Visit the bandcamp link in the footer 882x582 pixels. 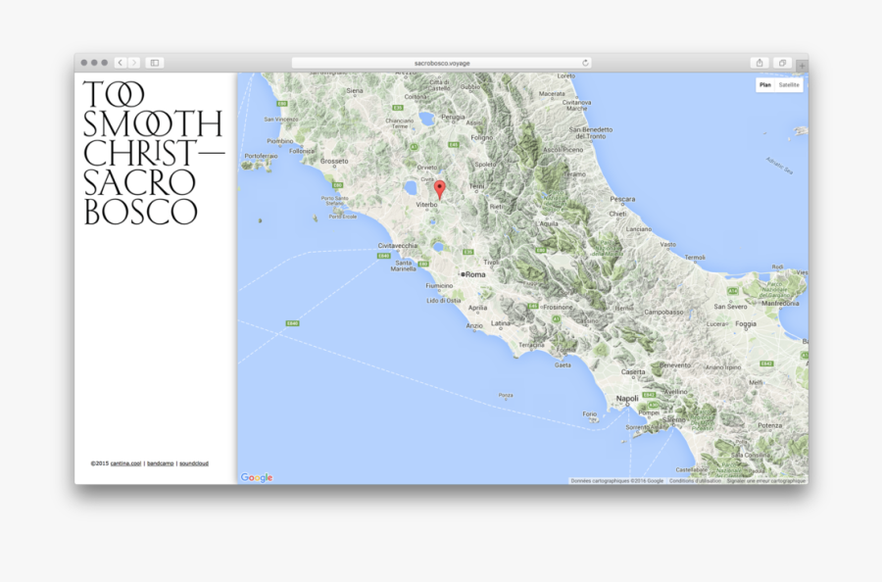(x=161, y=462)
